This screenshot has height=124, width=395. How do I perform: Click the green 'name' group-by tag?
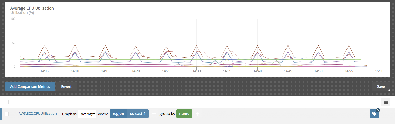click(x=184, y=114)
